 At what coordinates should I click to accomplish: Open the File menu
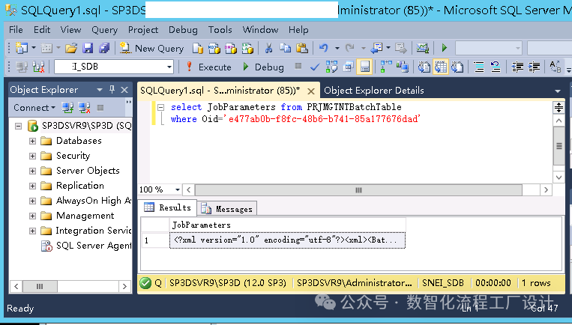click(x=16, y=29)
